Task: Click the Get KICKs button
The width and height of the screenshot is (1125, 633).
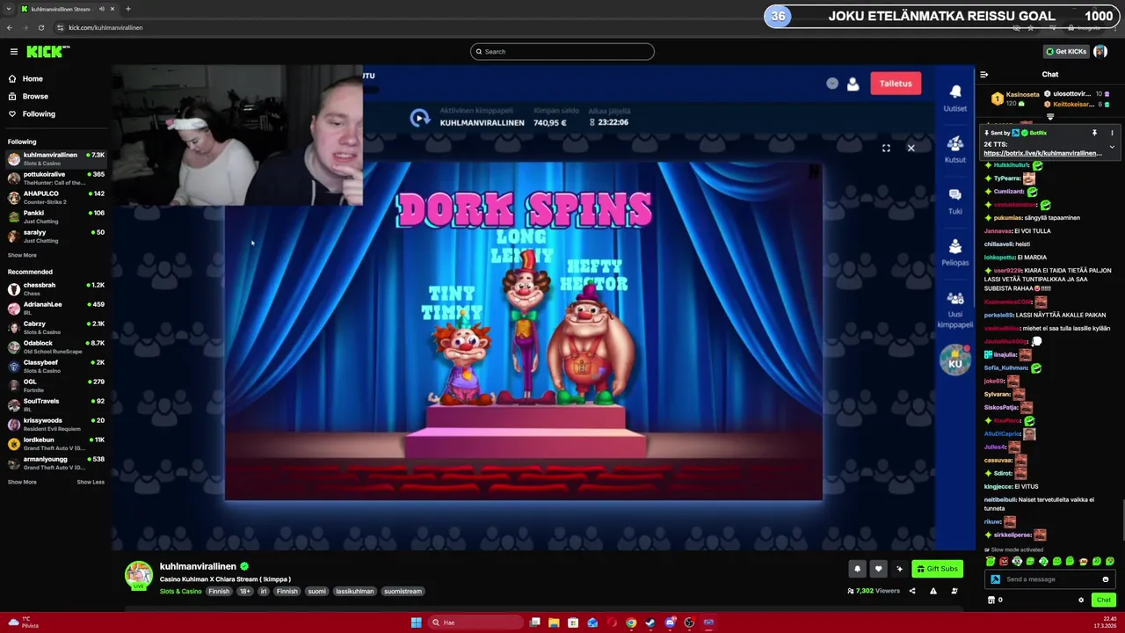Action: click(x=1066, y=52)
